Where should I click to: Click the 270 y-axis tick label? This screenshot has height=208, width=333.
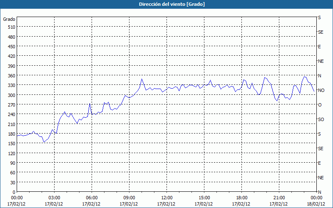(12, 105)
